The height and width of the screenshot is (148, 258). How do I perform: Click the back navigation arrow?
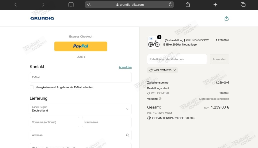tap(15, 4)
